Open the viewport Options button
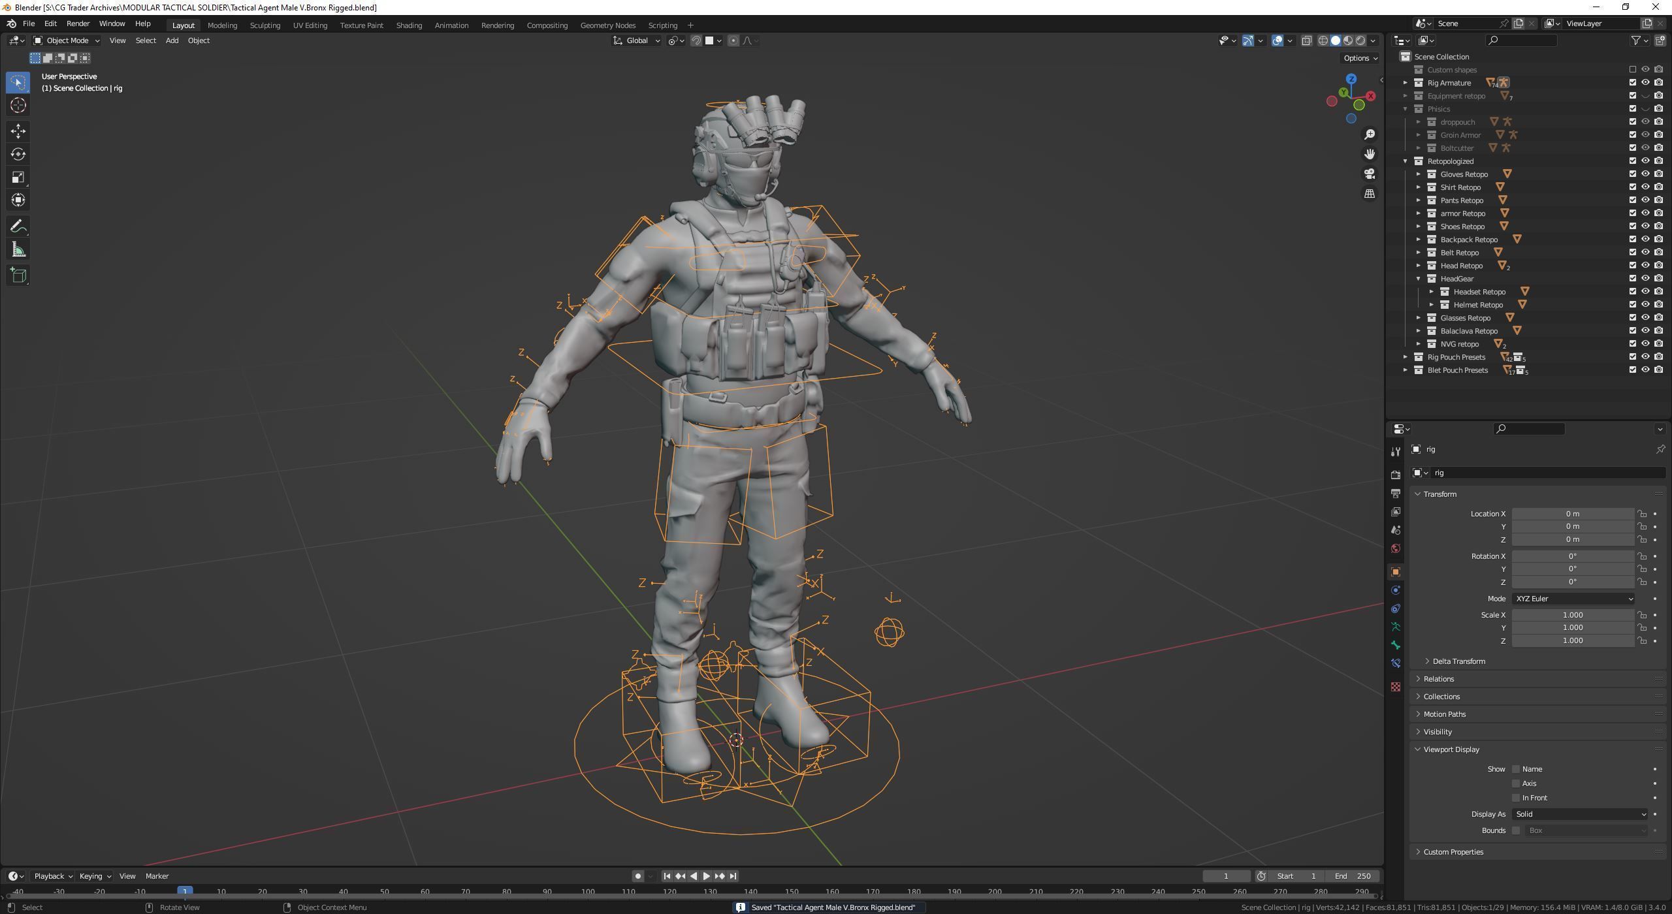 pos(1360,58)
